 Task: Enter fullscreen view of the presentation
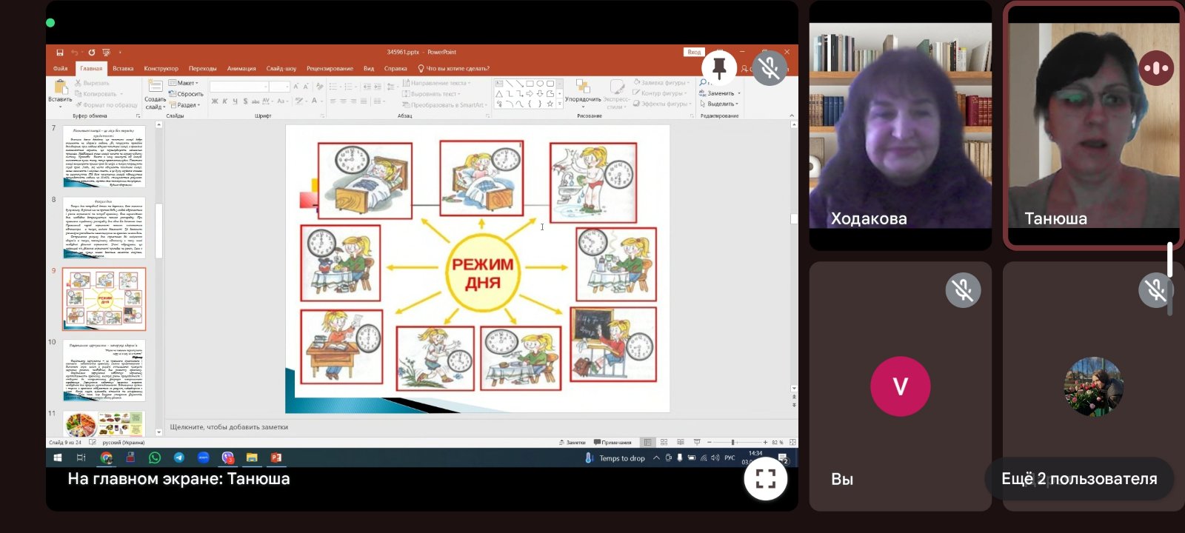pos(765,479)
